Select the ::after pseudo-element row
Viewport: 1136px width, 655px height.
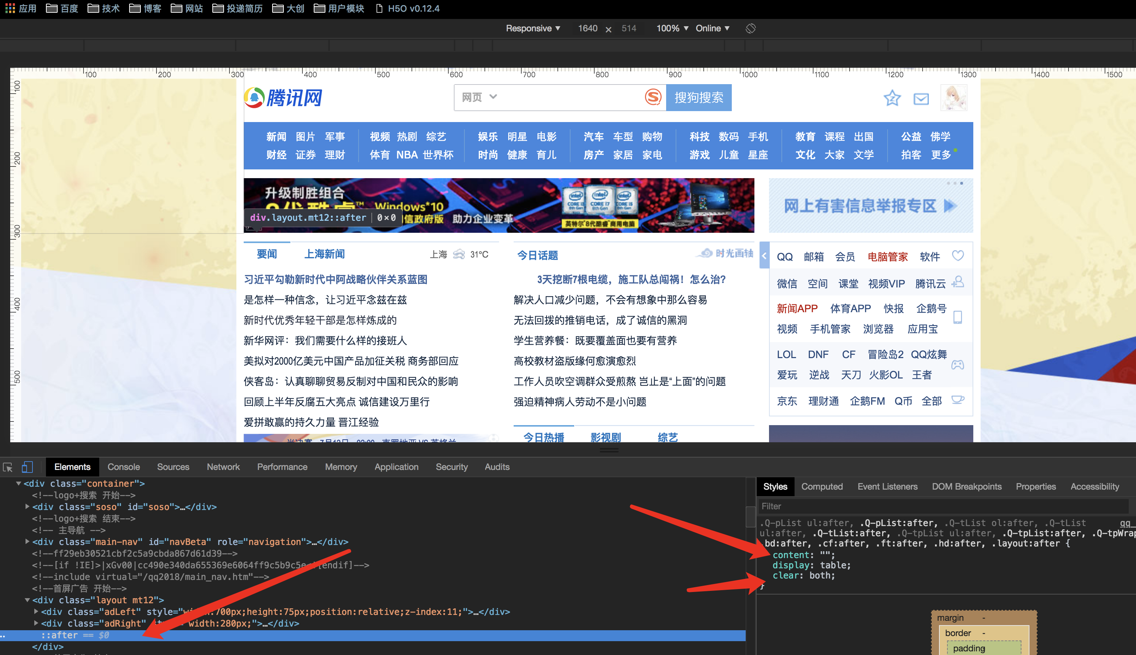(x=373, y=635)
